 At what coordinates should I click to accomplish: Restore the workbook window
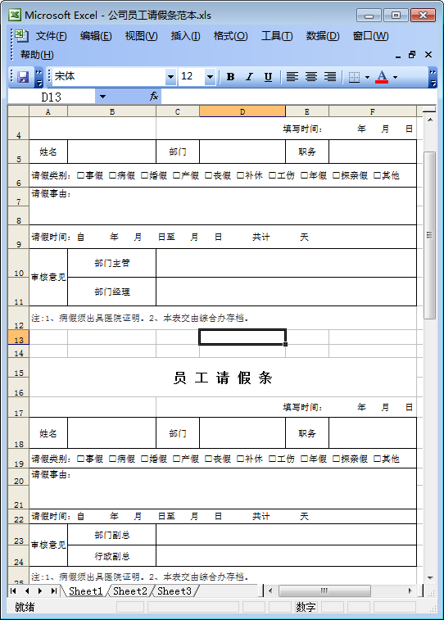pyautogui.click(x=412, y=55)
